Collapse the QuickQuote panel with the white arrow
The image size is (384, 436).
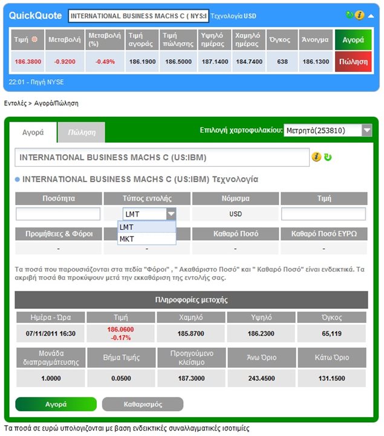tap(371, 16)
